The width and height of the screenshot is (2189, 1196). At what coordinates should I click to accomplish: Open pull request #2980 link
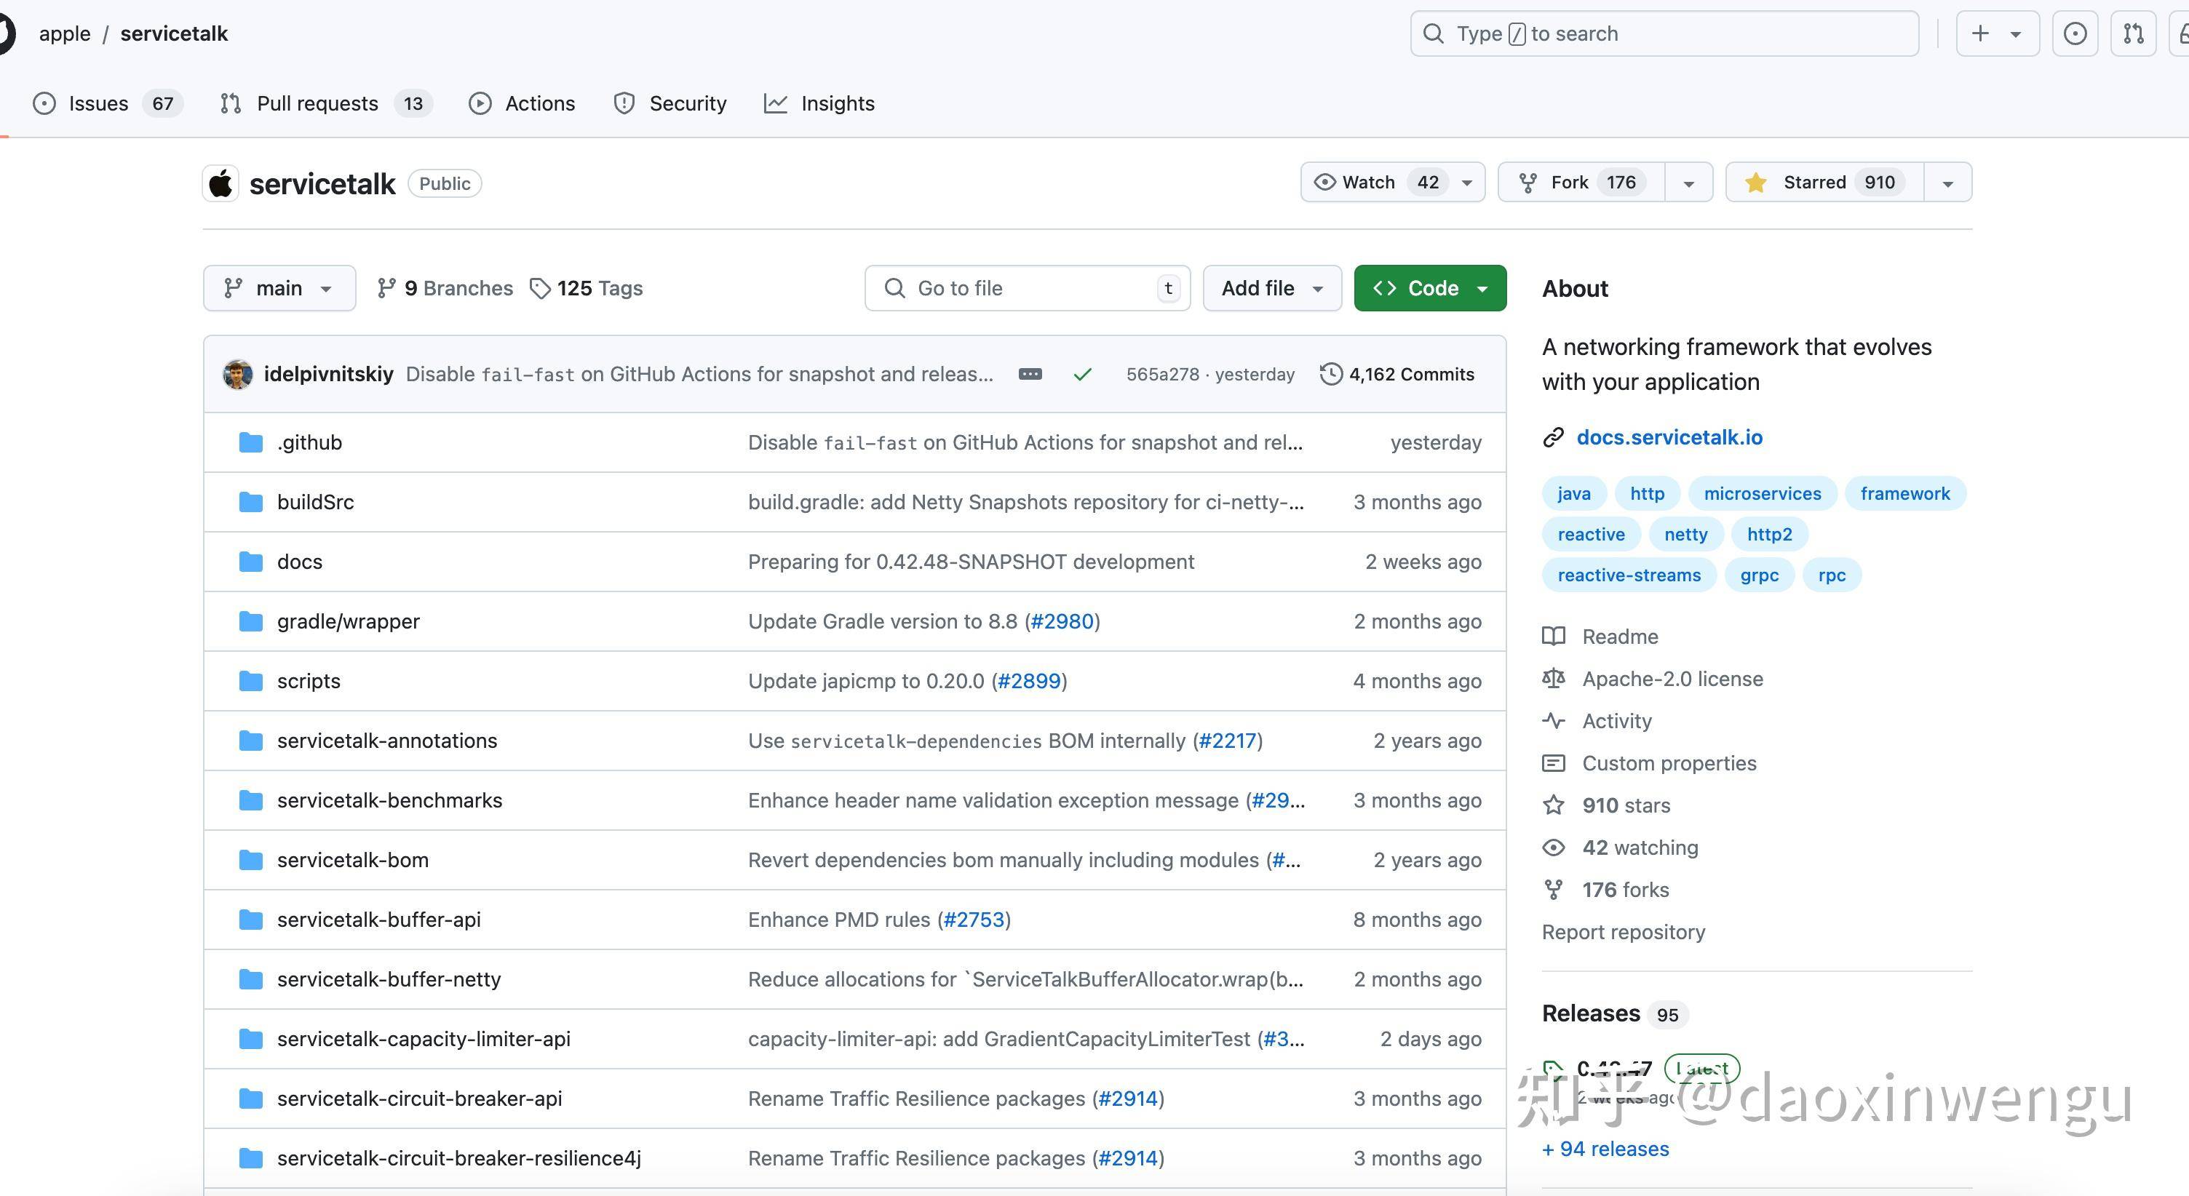pyautogui.click(x=1062, y=621)
